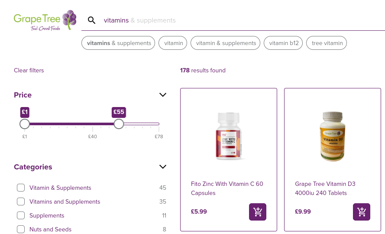The image size is (385, 234).
Task: Open Fito Zinc With Vitamin C product link
Action: click(x=227, y=188)
